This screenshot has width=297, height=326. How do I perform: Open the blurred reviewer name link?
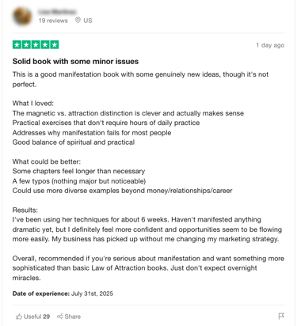(x=57, y=12)
